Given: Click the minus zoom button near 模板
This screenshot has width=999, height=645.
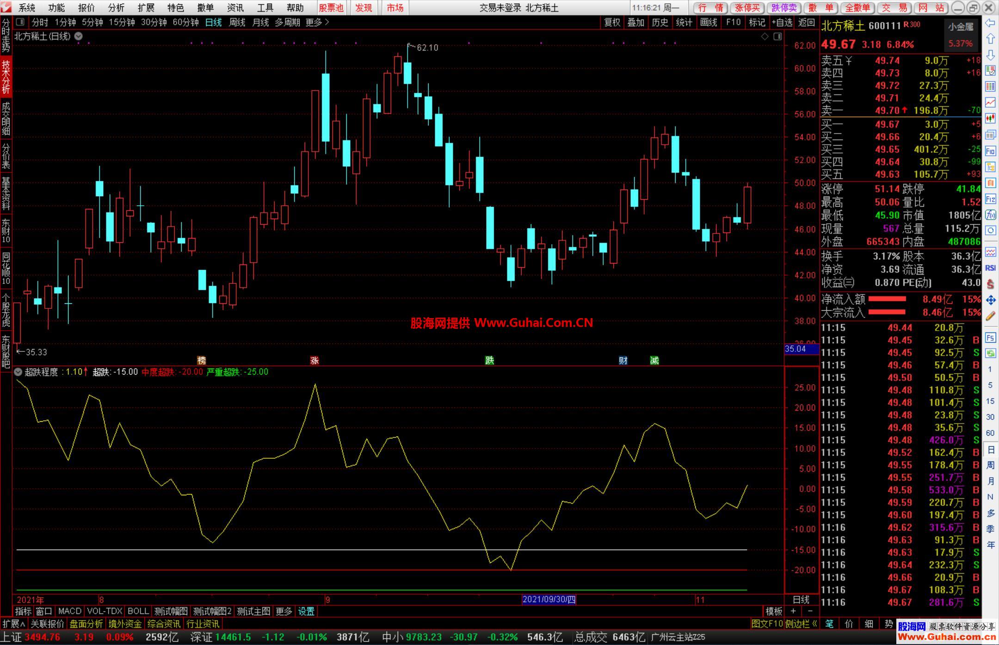Looking at the screenshot, I should click(810, 611).
